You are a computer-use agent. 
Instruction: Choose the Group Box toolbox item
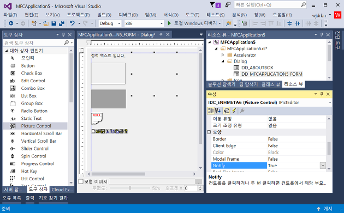[x=32, y=104]
